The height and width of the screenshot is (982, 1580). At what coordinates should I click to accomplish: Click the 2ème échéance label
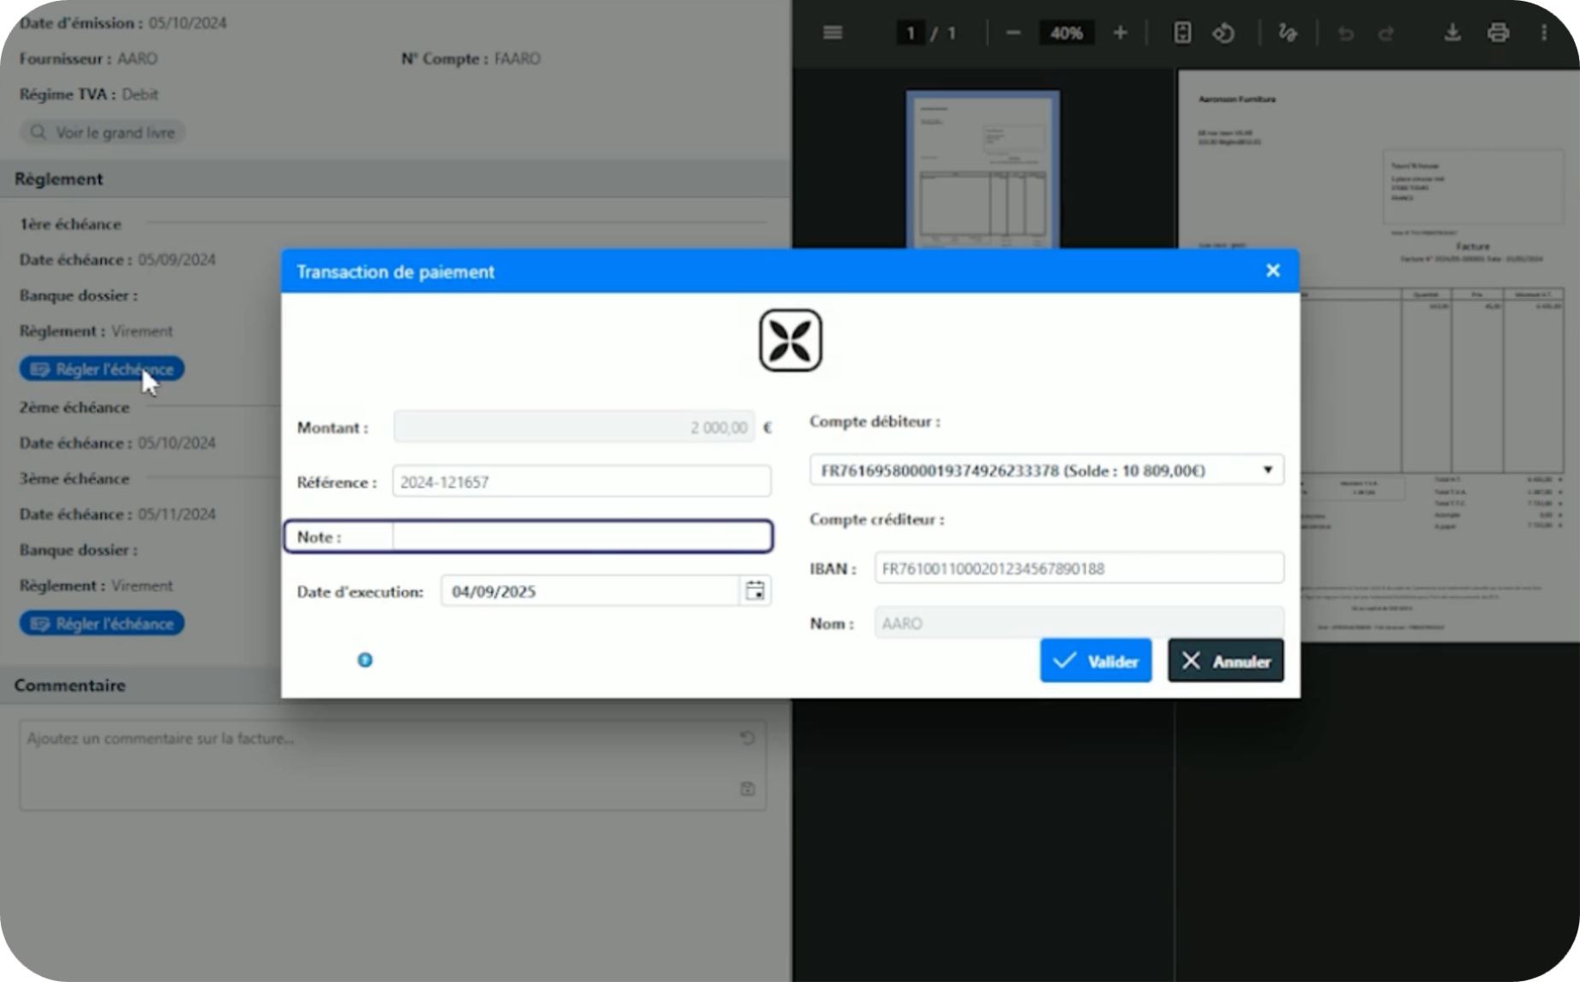click(74, 407)
